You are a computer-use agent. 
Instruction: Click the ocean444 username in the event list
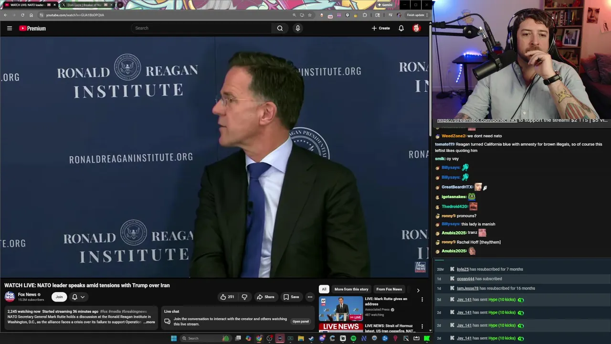[465, 279]
